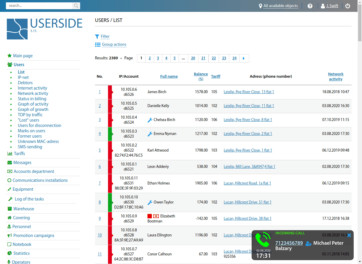The width and height of the screenshot is (362, 264).
Task: Click wrench icon next to Chelsea Birch
Action: [150, 120]
